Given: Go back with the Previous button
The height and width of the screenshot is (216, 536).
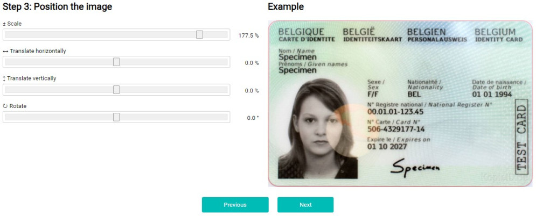Looking at the screenshot, I should (x=235, y=205).
